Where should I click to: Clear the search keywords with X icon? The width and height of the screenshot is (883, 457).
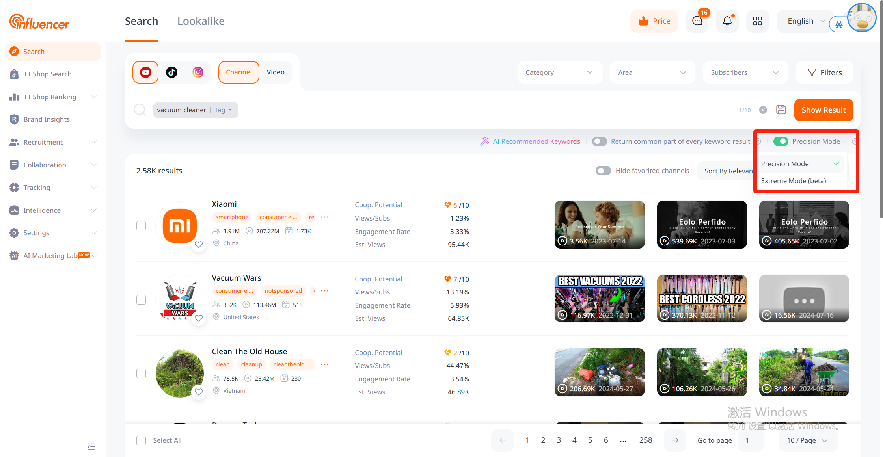point(763,110)
